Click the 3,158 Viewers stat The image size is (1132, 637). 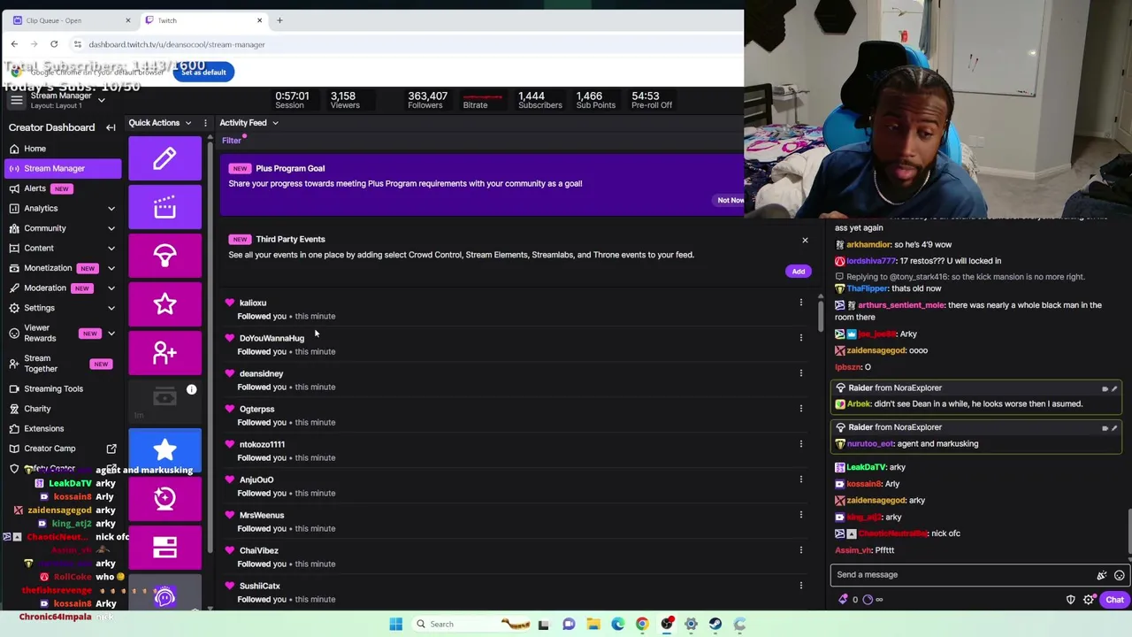[x=344, y=100]
